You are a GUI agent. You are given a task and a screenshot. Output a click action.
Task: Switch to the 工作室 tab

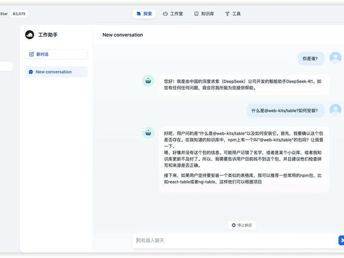point(173,14)
